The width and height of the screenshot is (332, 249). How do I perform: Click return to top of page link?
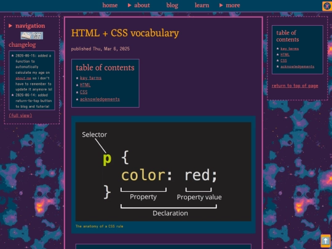(x=294, y=85)
